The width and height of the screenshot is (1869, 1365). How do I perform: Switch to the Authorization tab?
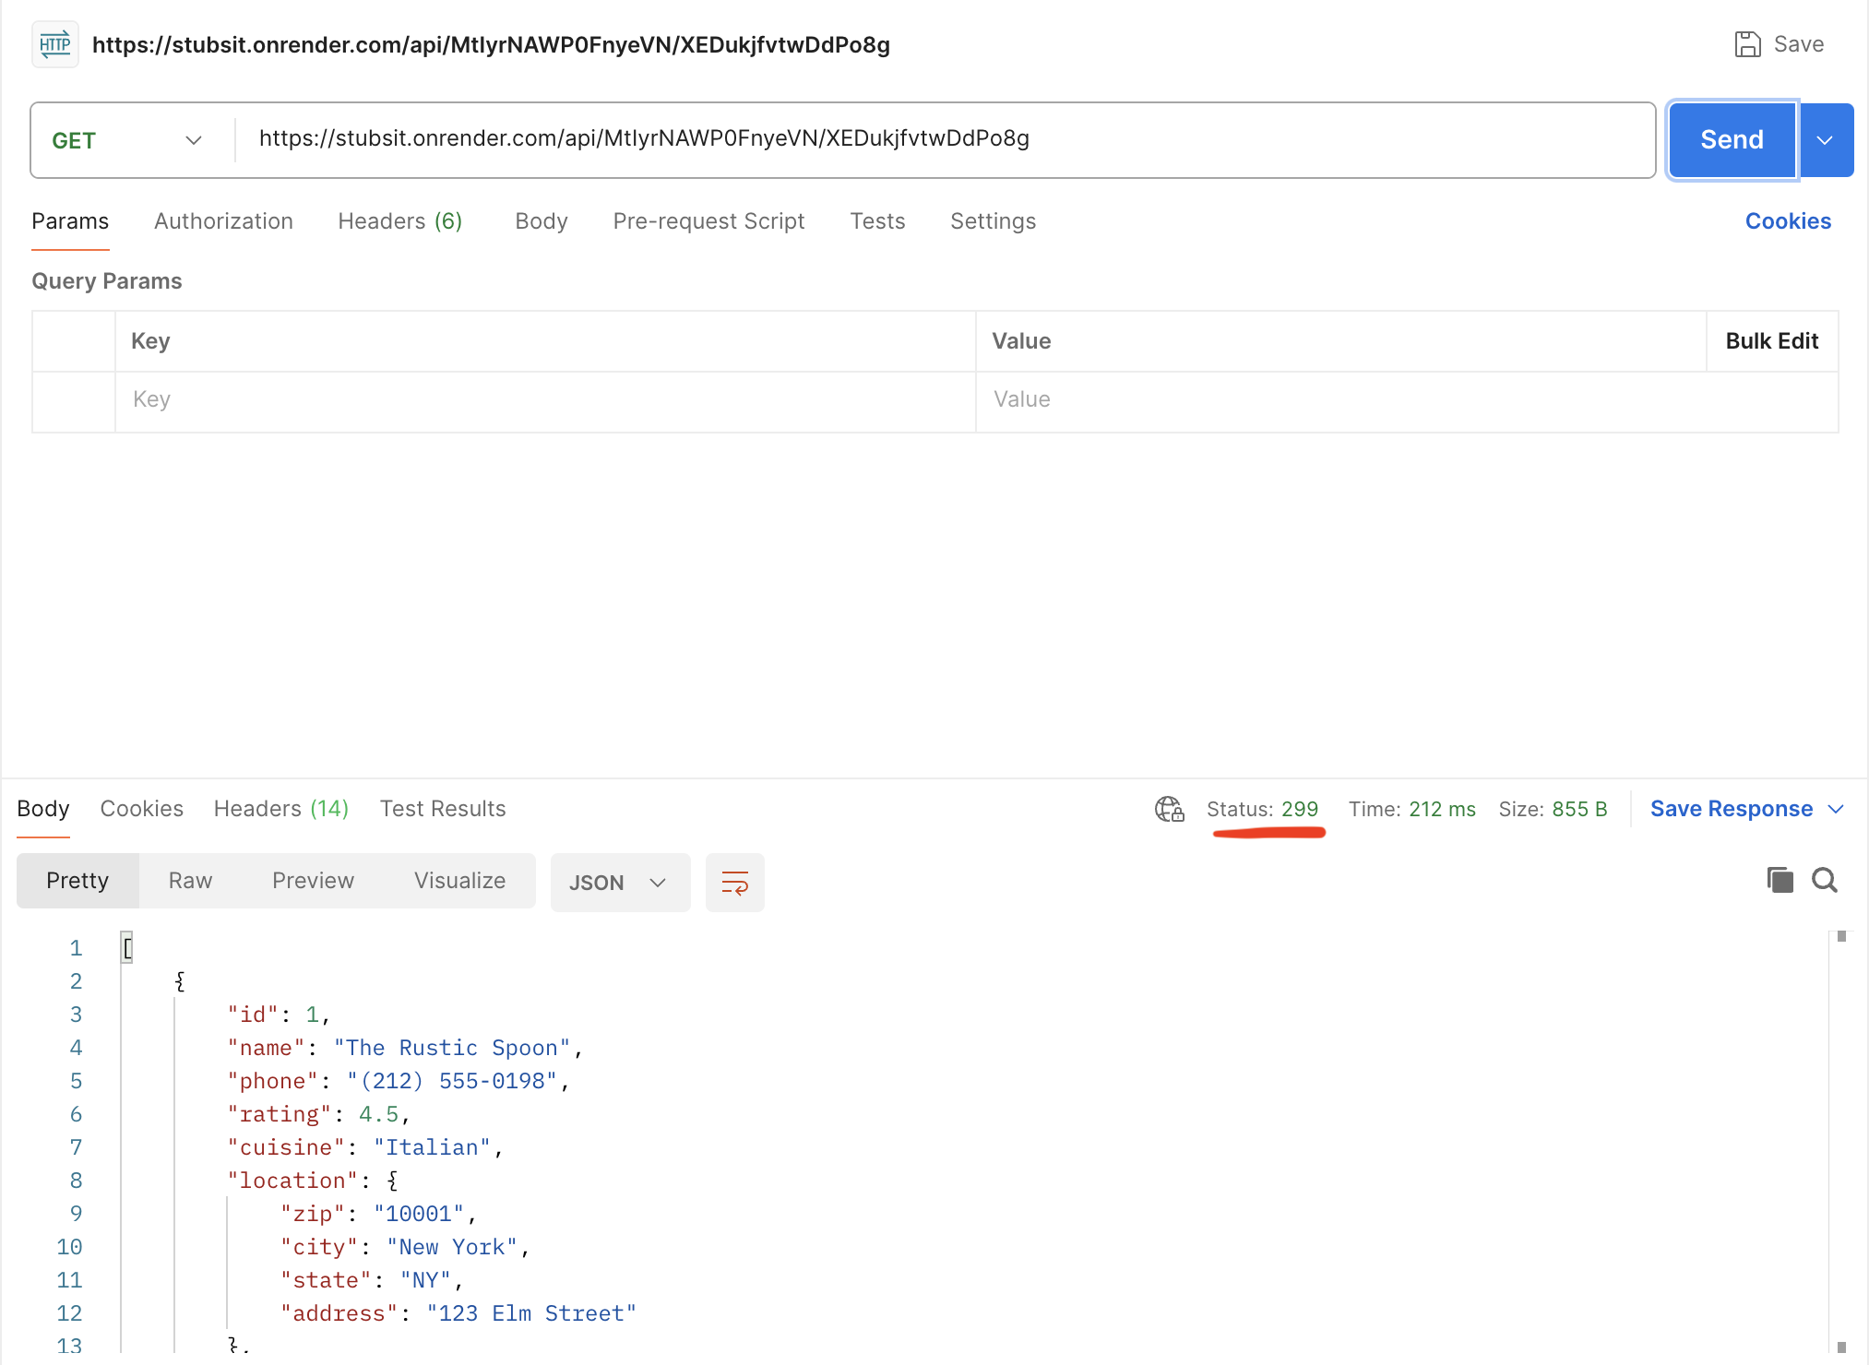[x=223, y=221]
